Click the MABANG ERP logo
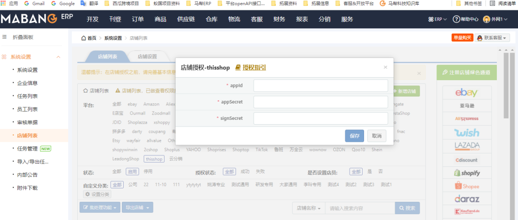This screenshot has width=518, height=220. [36, 19]
